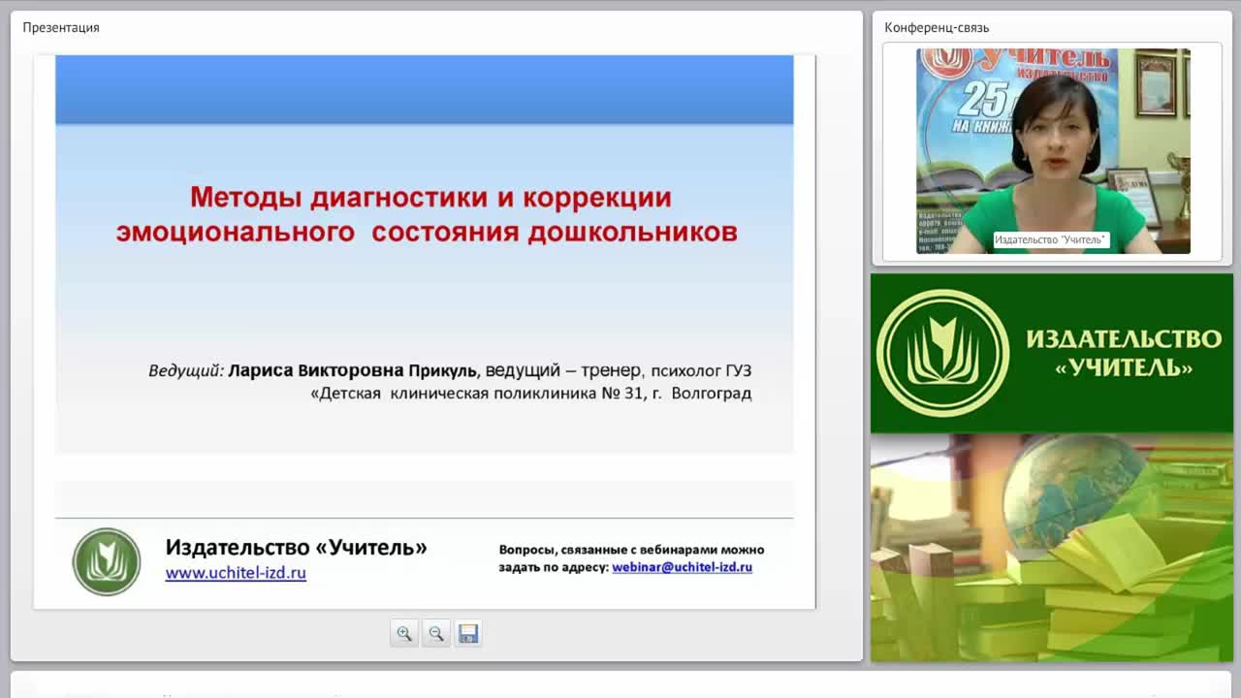1241x698 pixels.
Task: Click the ИЗДАТЕЛЬСТВО «УЧИТЕЛЬ» banner text
Action: tap(1123, 353)
